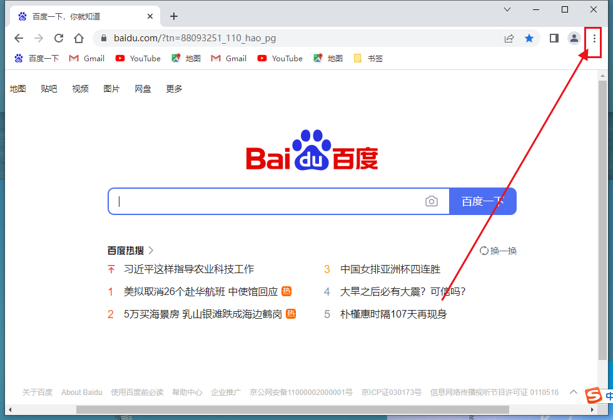Open 信息网络传播视听节目许可证 0110516 link
Image resolution: width=613 pixels, height=420 pixels.
click(495, 392)
